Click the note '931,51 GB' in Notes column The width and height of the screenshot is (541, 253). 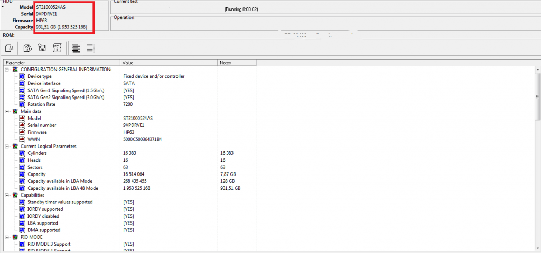coord(230,188)
